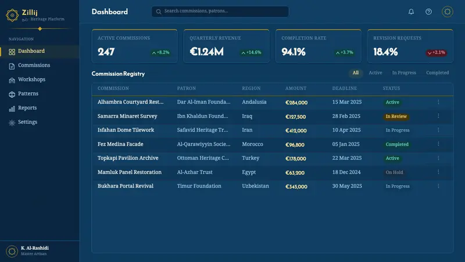
Task: Open the Completion Rate 94.1% card
Action: 319,46
